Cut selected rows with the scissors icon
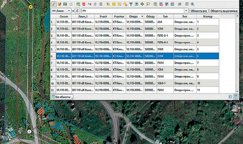This screenshot has height=144, width=243. click(x=89, y=4)
